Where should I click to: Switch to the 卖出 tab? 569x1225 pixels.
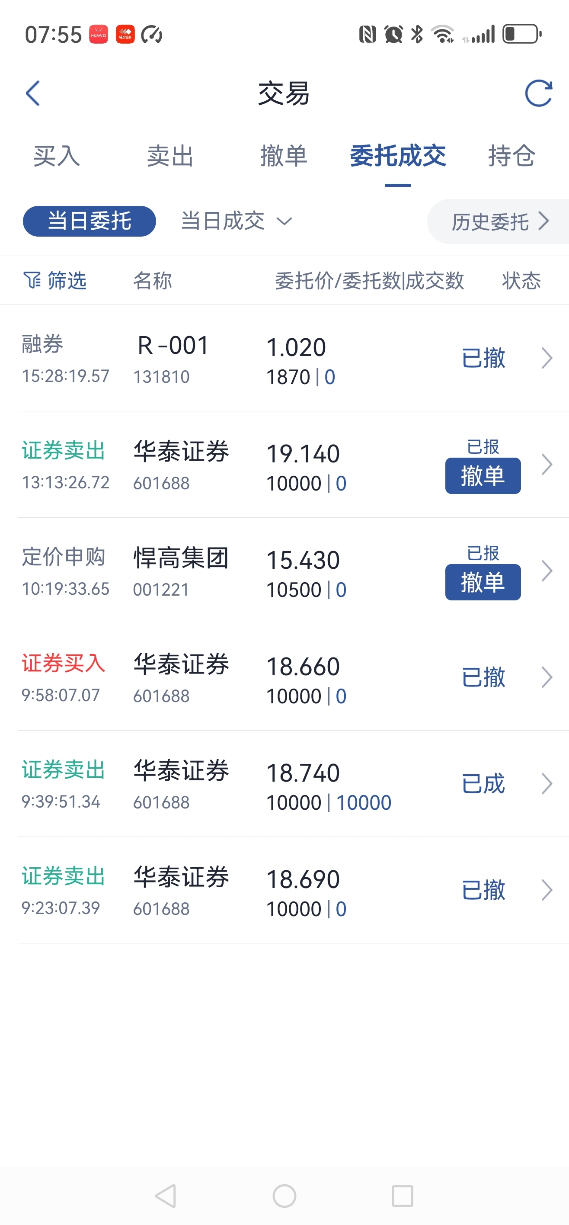(x=170, y=156)
